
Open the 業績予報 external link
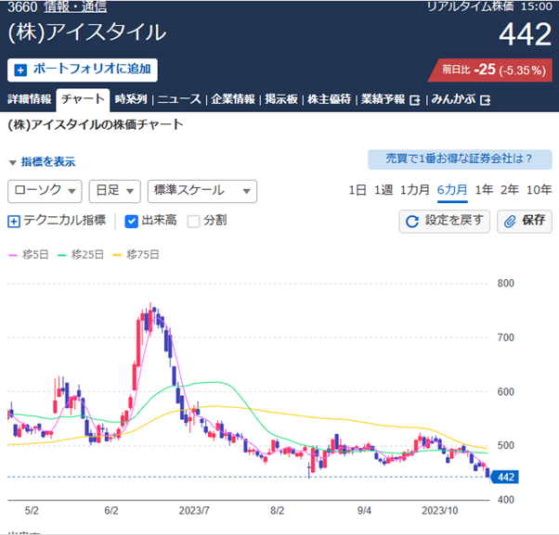coord(390,99)
